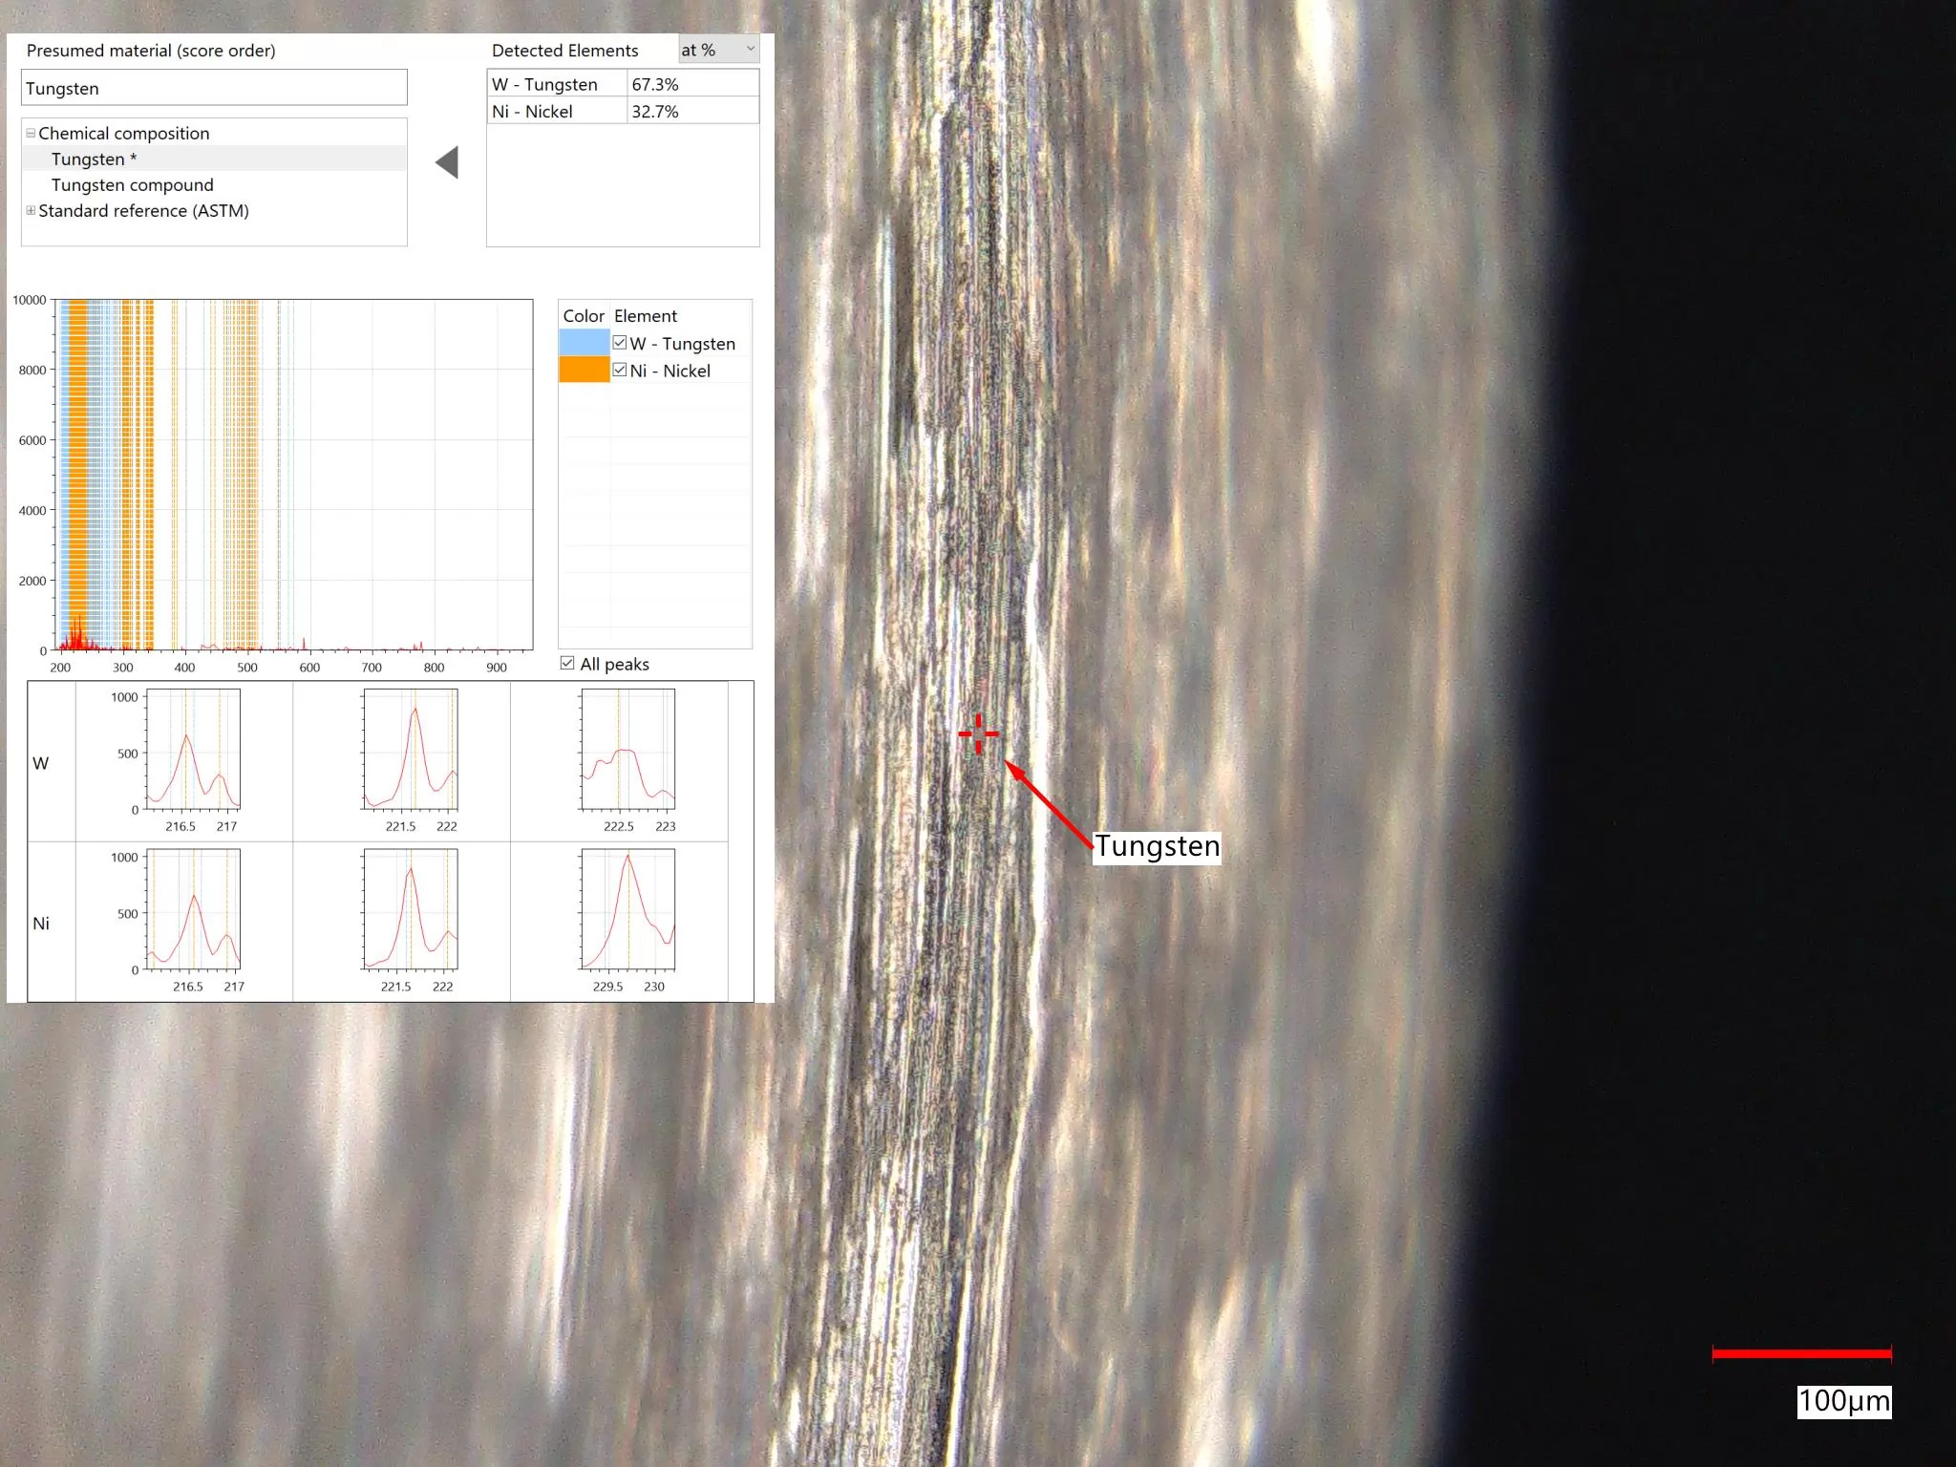Click the 'Element' column header in legend
This screenshot has height=1467, width=1956.
(x=646, y=315)
